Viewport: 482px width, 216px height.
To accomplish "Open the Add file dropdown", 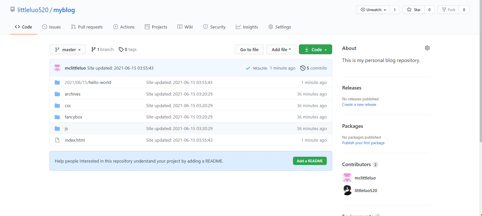I will click(x=281, y=49).
